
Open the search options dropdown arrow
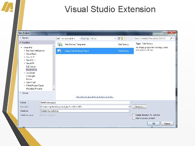click(174, 38)
